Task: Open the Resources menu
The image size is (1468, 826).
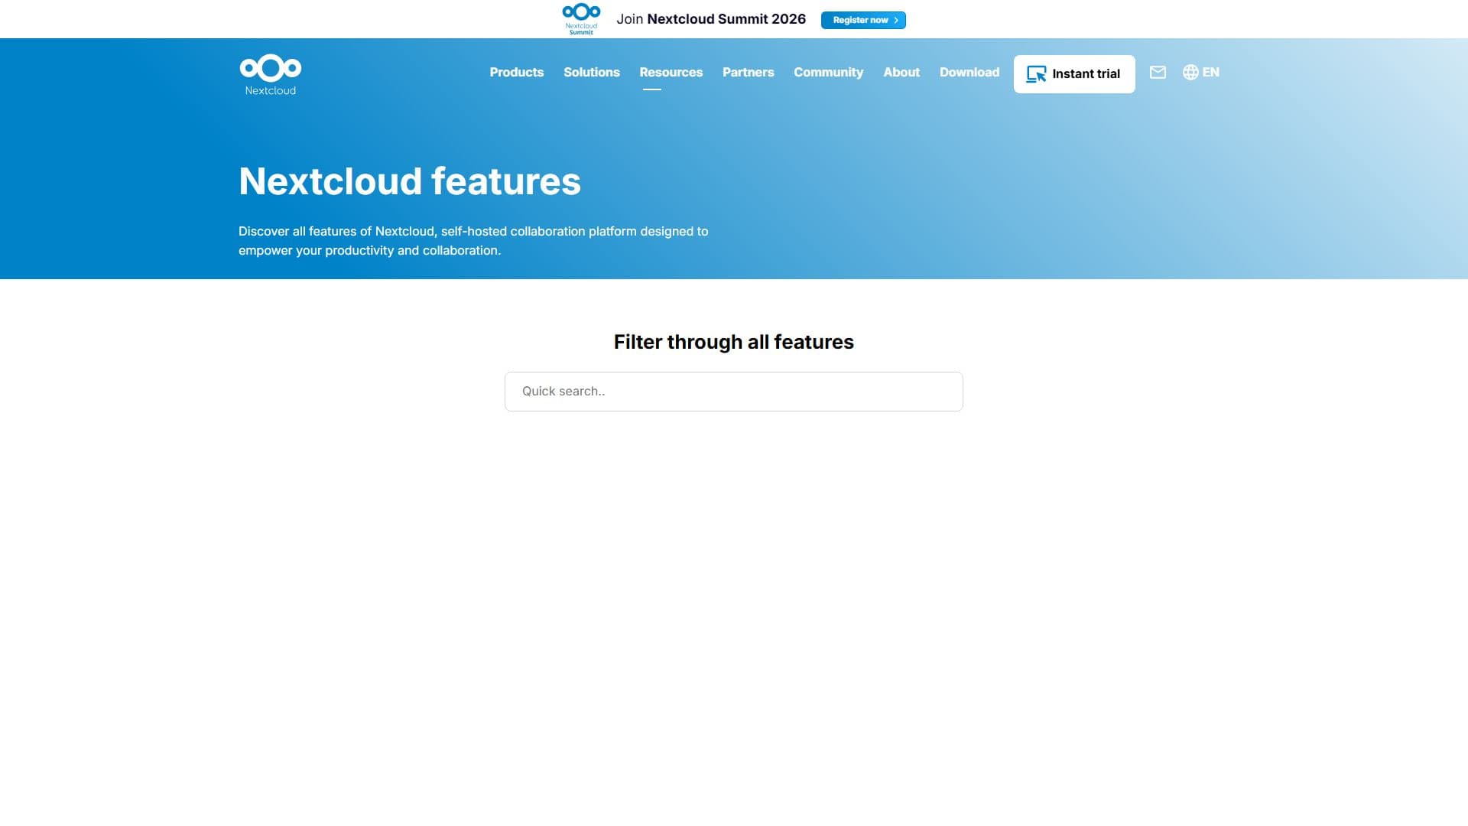Action: [x=671, y=73]
